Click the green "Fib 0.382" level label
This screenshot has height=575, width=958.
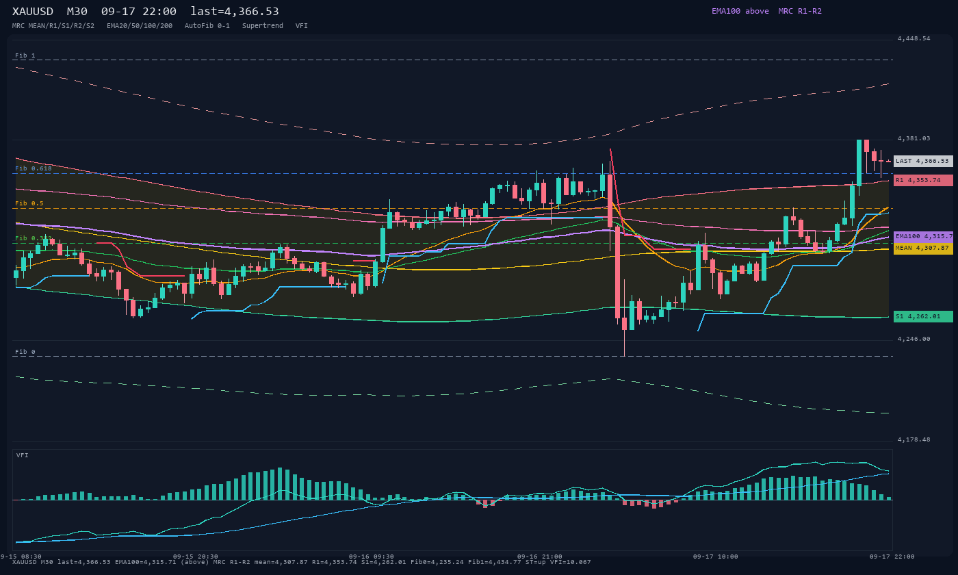[34, 238]
